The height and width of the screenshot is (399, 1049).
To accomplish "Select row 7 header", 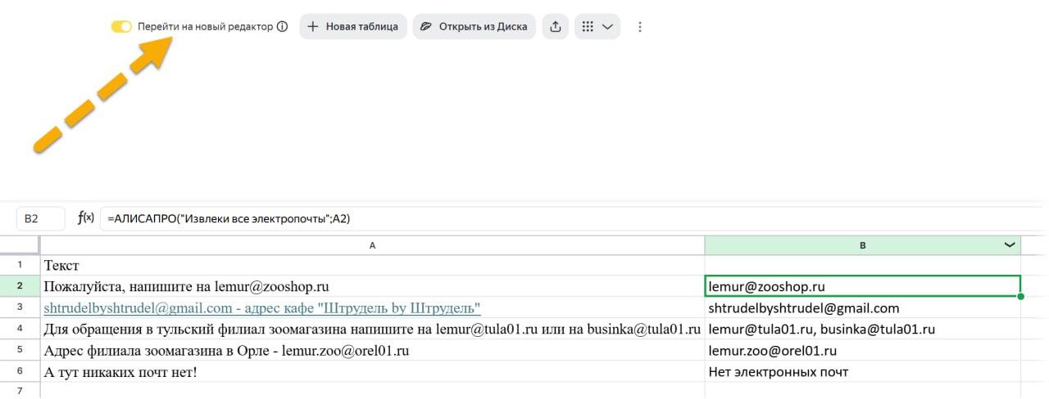I will (x=20, y=390).
